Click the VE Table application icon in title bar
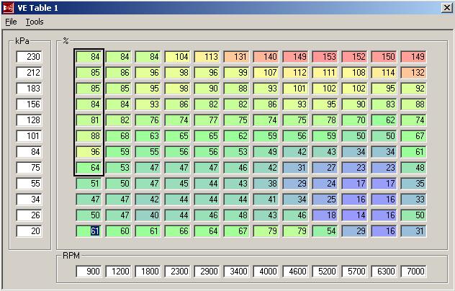Screen dimensions: 455x291 click(8, 7)
